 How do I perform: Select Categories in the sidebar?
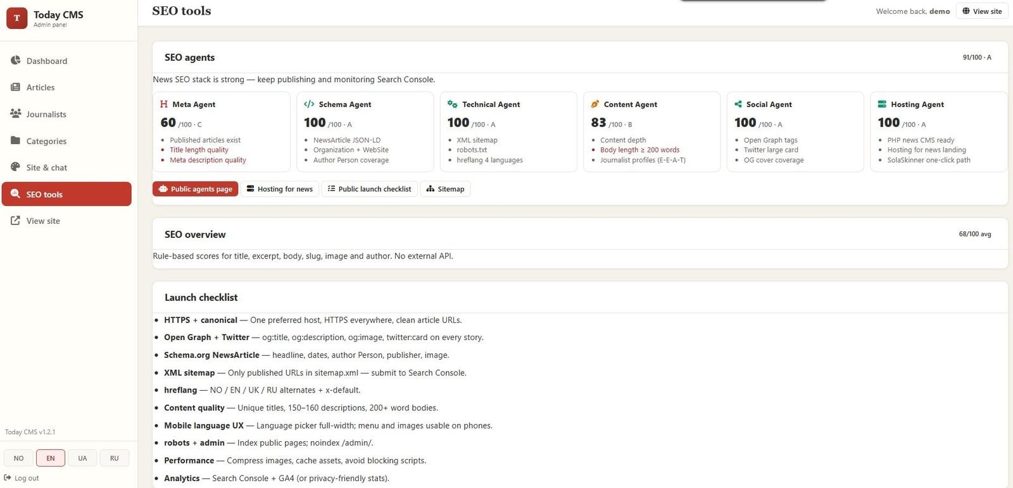pyautogui.click(x=66, y=140)
